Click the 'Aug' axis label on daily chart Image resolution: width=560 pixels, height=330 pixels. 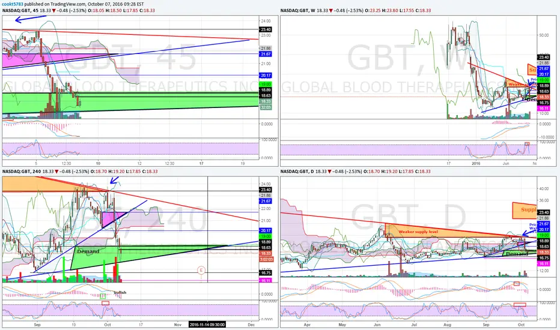click(x=447, y=325)
